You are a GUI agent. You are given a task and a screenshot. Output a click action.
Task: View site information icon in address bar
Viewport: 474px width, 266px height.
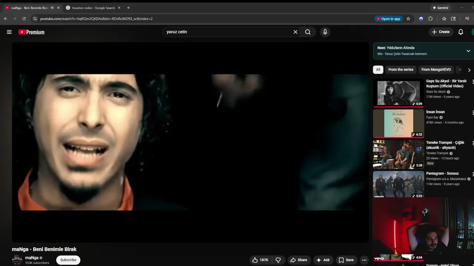pyautogui.click(x=35, y=18)
